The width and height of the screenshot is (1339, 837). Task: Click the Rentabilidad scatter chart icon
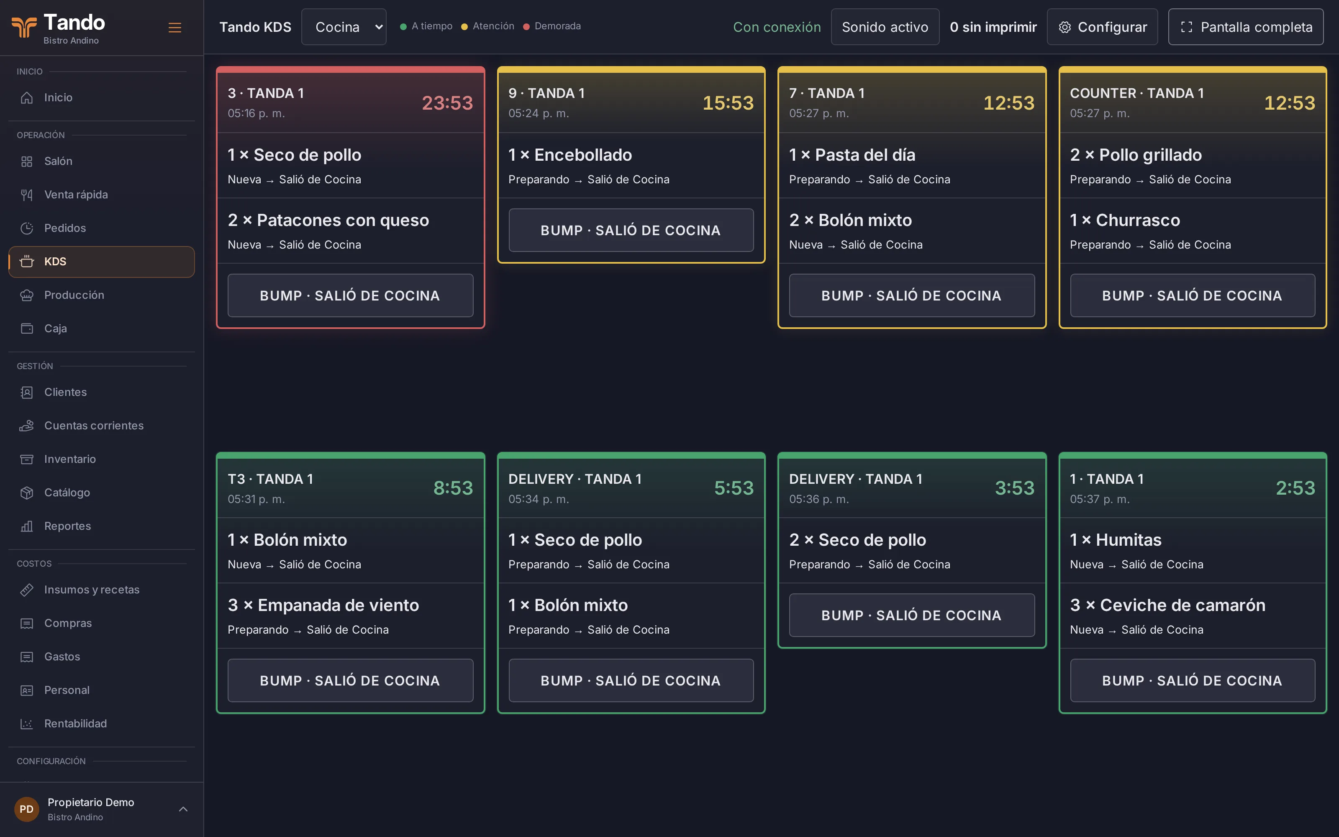26,724
